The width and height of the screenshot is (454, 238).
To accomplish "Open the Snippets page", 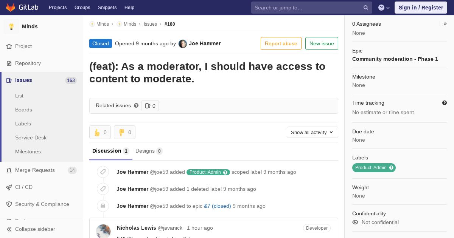I will [107, 8].
